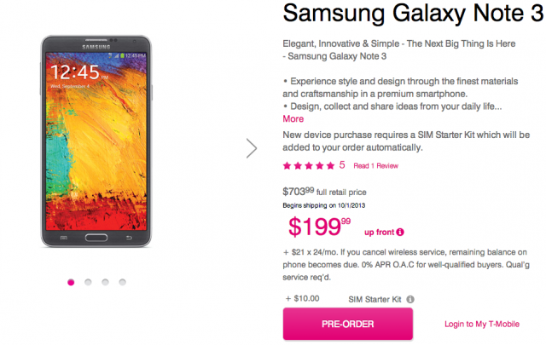Select the second carousel dot
The width and height of the screenshot is (546, 345).
click(88, 282)
